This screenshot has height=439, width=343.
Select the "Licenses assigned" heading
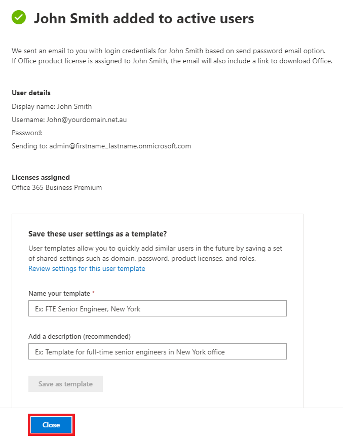click(41, 177)
